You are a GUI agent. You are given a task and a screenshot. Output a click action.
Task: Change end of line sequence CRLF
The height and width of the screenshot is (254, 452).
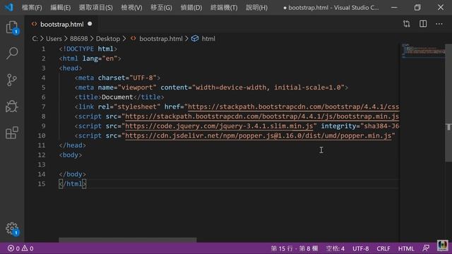[x=383, y=248]
